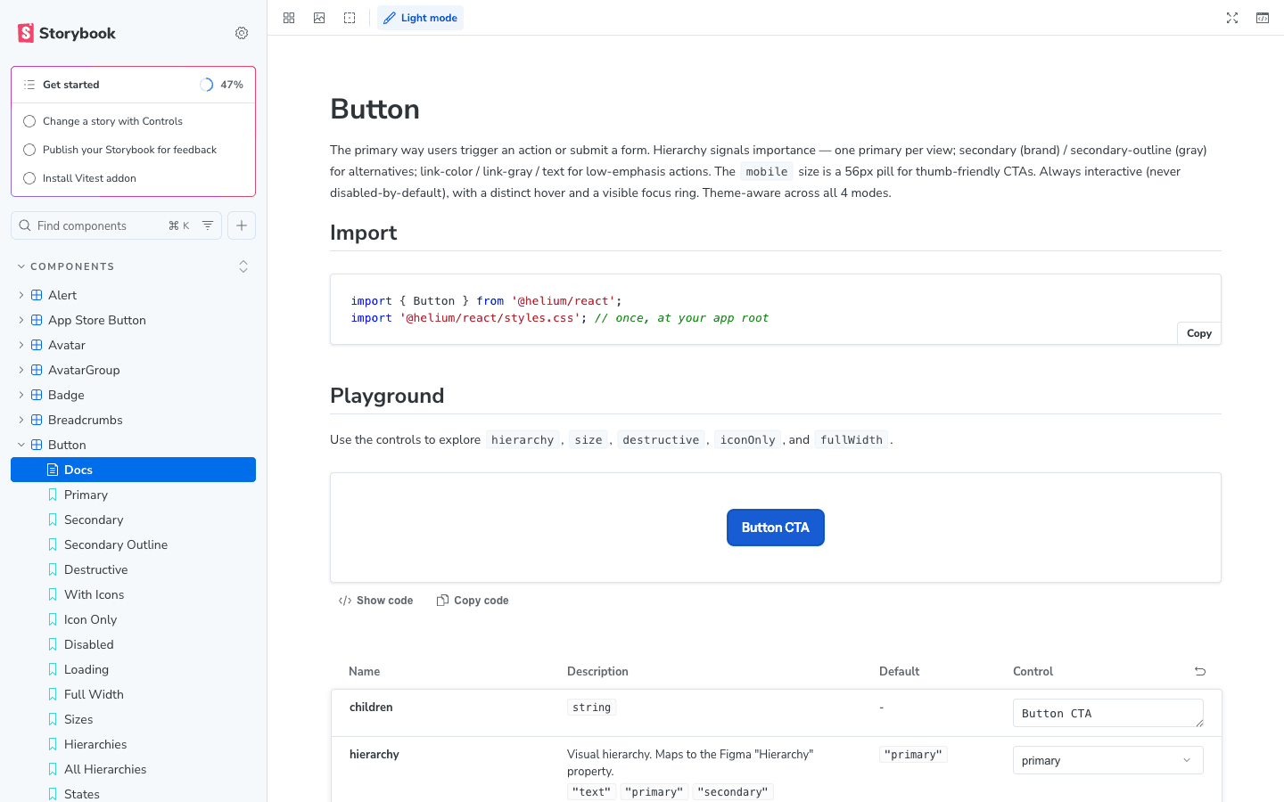Toggle Light mode theme button
The height and width of the screenshot is (802, 1284).
tap(420, 18)
